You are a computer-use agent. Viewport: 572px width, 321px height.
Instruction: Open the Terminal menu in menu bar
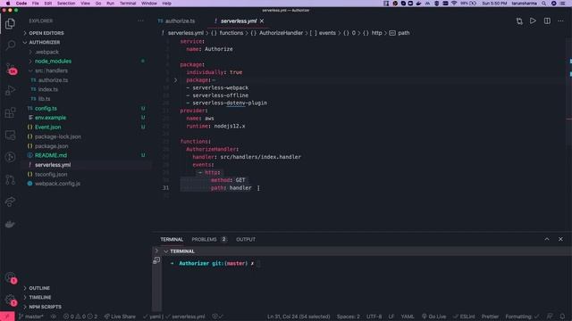pyautogui.click(x=128, y=4)
